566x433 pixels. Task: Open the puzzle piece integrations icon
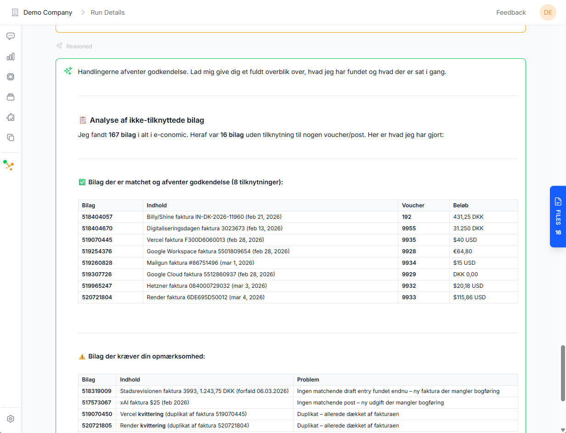coord(11,117)
